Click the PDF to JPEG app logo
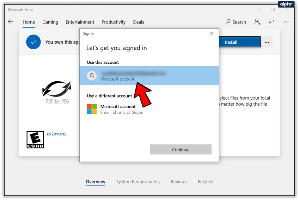Image resolution: width=299 pixels, height=200 pixels. click(x=57, y=92)
